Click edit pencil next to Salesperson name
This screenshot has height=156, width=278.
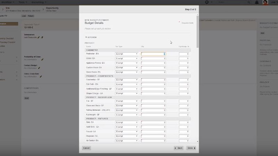(x=39, y=37)
